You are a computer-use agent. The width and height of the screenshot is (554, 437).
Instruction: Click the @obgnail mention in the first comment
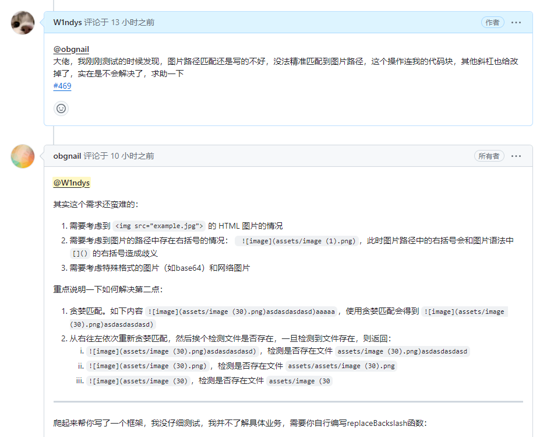71,50
